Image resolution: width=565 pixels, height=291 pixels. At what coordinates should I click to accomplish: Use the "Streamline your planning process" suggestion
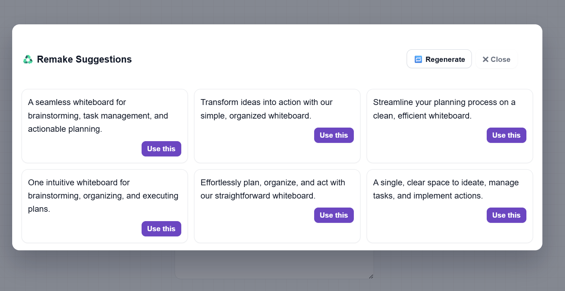click(506, 135)
